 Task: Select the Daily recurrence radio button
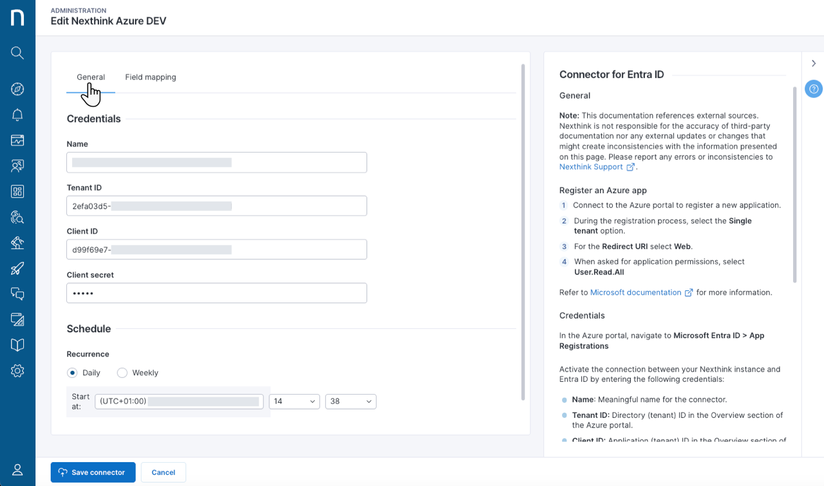coord(72,373)
